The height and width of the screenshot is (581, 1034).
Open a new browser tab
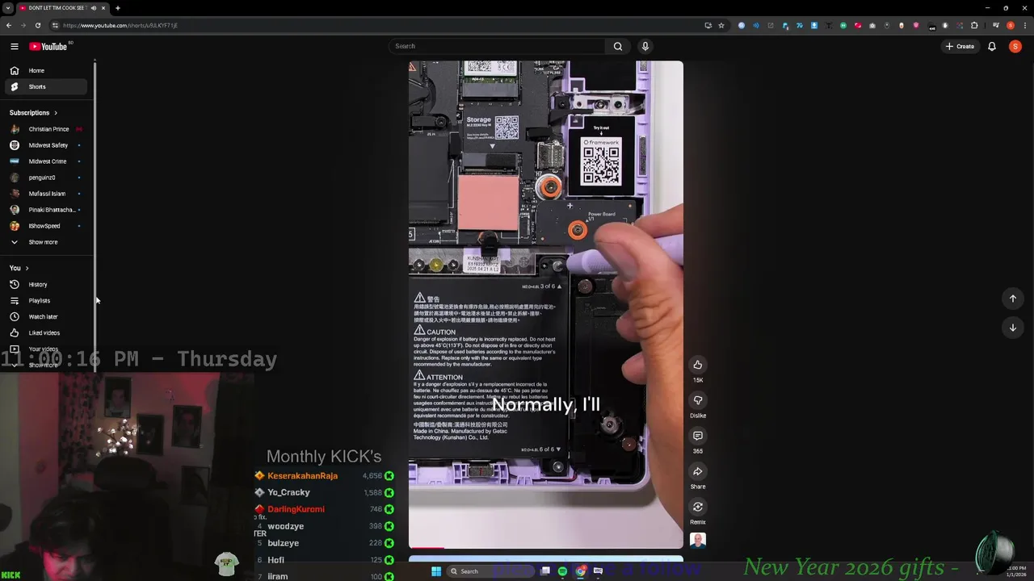[x=117, y=8]
